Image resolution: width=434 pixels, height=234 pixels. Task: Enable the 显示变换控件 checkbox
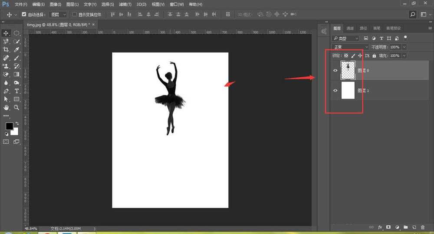coord(74,14)
